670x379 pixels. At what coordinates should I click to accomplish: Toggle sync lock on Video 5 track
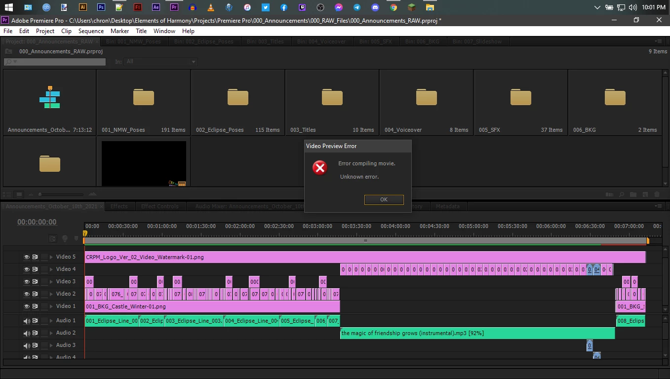tap(36, 257)
